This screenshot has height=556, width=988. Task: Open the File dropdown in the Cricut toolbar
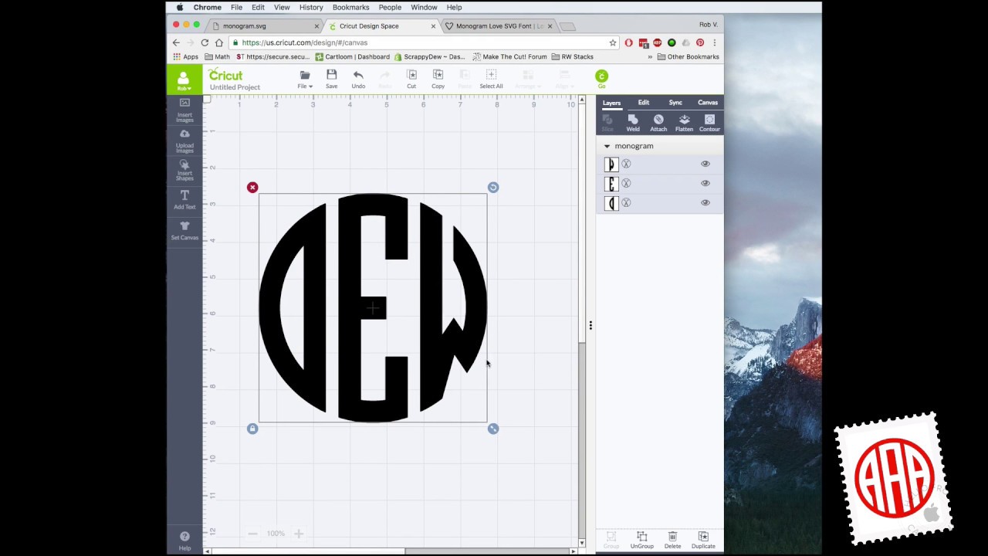(305, 79)
